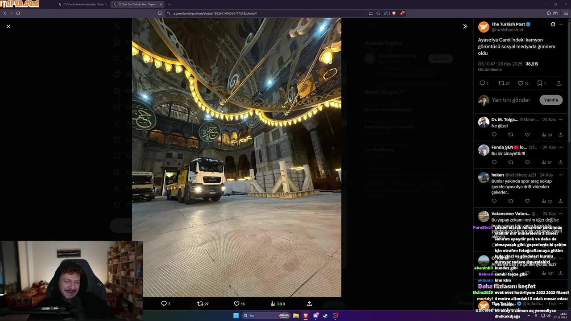This screenshot has width=571, height=321.
Task: Open the tweet's three-dot more menu
Action: click(x=561, y=24)
